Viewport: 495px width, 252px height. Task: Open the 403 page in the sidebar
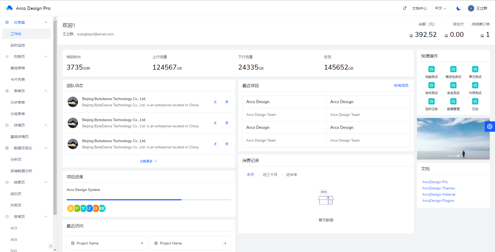coord(26,228)
